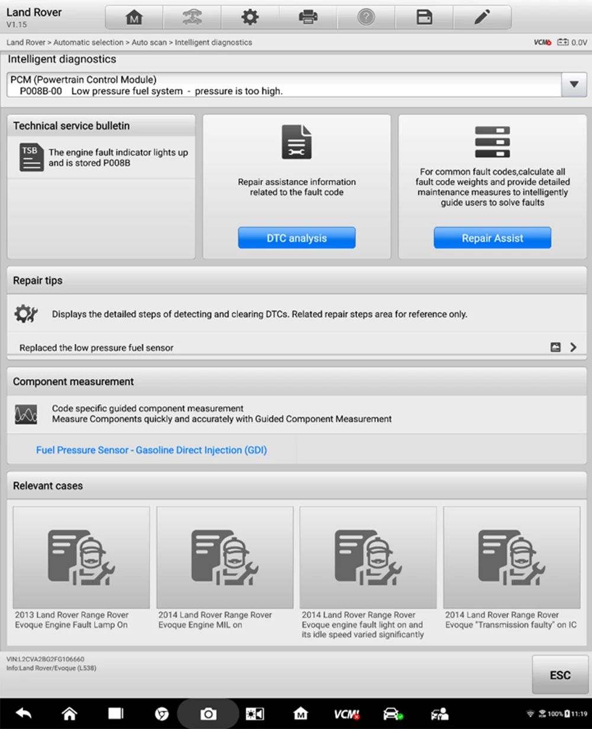The image size is (592, 729).
Task: Tap the VCM icon in bottom bar
Action: tap(347, 714)
